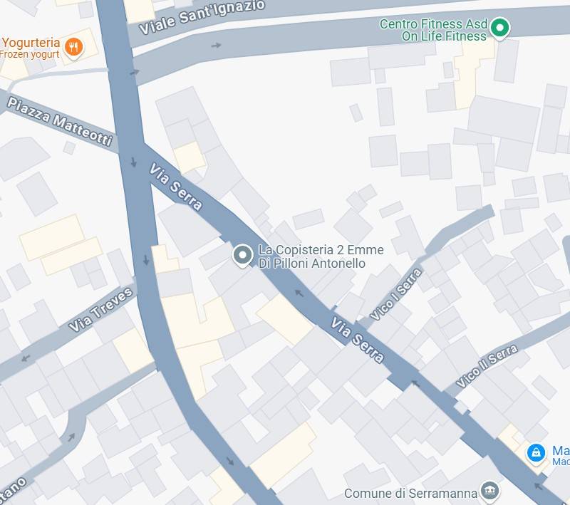Screen dimensions: 570x505
Task: Select the blue shopping bag marker
Action: pyautogui.click(x=536, y=453)
